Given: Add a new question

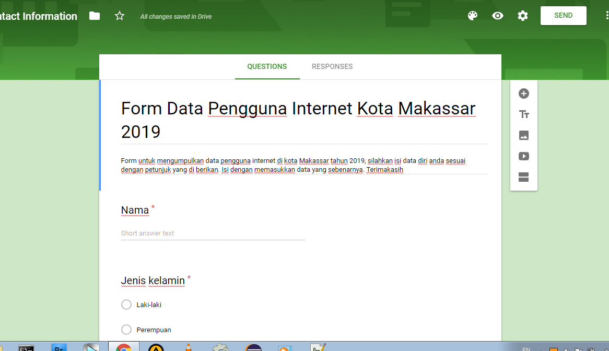Looking at the screenshot, I should click(x=523, y=93).
